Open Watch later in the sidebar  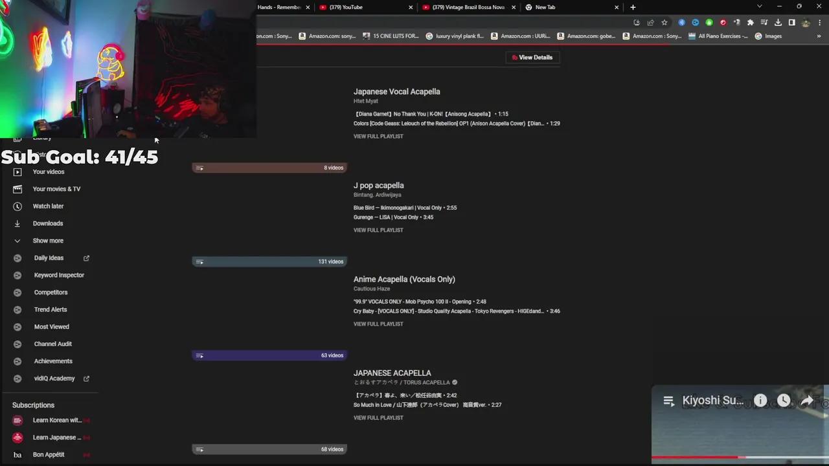click(x=48, y=206)
